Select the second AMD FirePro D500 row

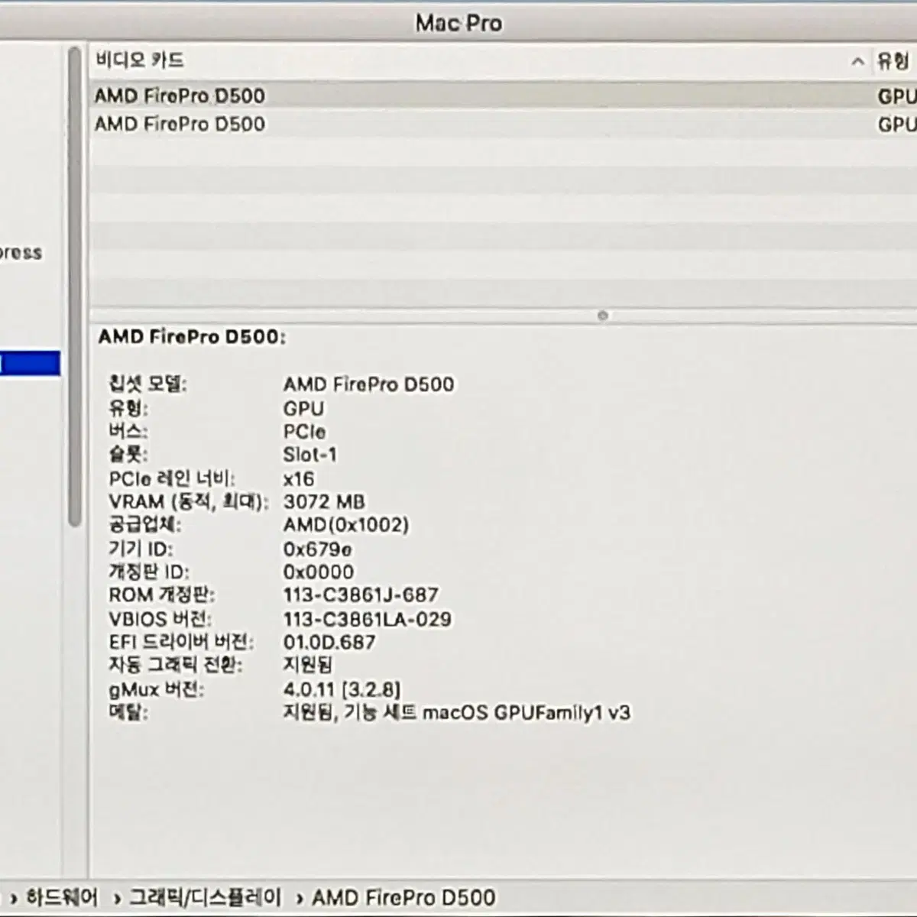(x=503, y=124)
